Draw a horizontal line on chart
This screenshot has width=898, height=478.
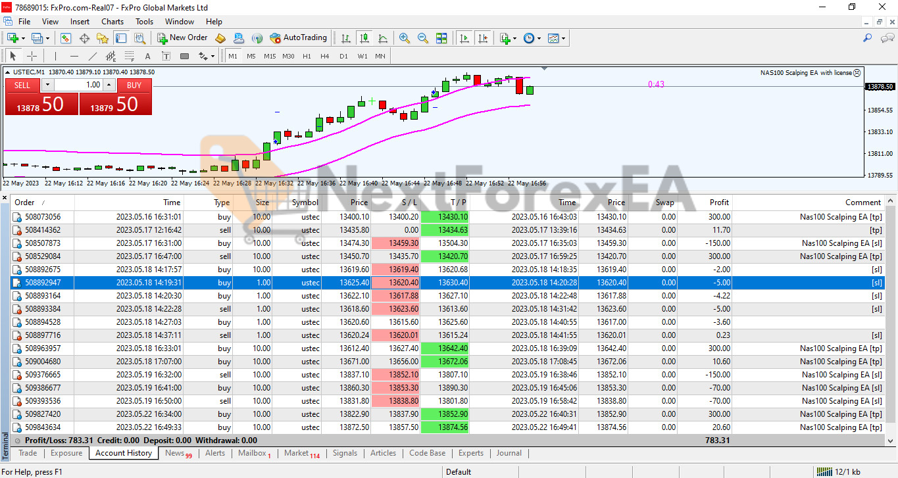(74, 56)
